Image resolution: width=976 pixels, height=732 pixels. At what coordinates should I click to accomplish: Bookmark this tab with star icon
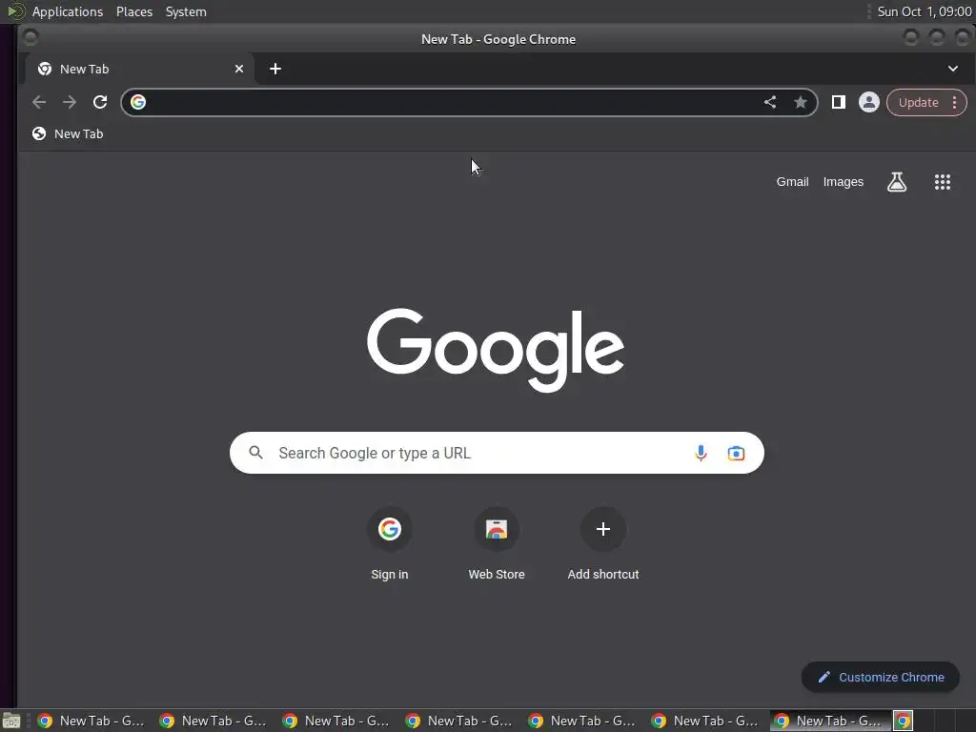coord(801,102)
